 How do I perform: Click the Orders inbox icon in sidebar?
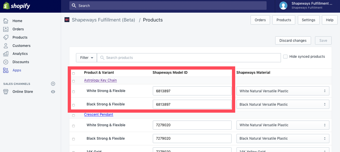[6, 29]
